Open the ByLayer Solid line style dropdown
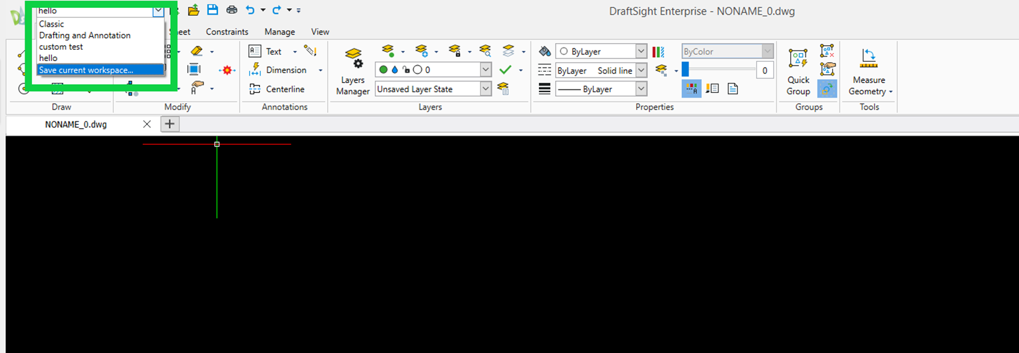This screenshot has width=1019, height=353. click(x=641, y=70)
